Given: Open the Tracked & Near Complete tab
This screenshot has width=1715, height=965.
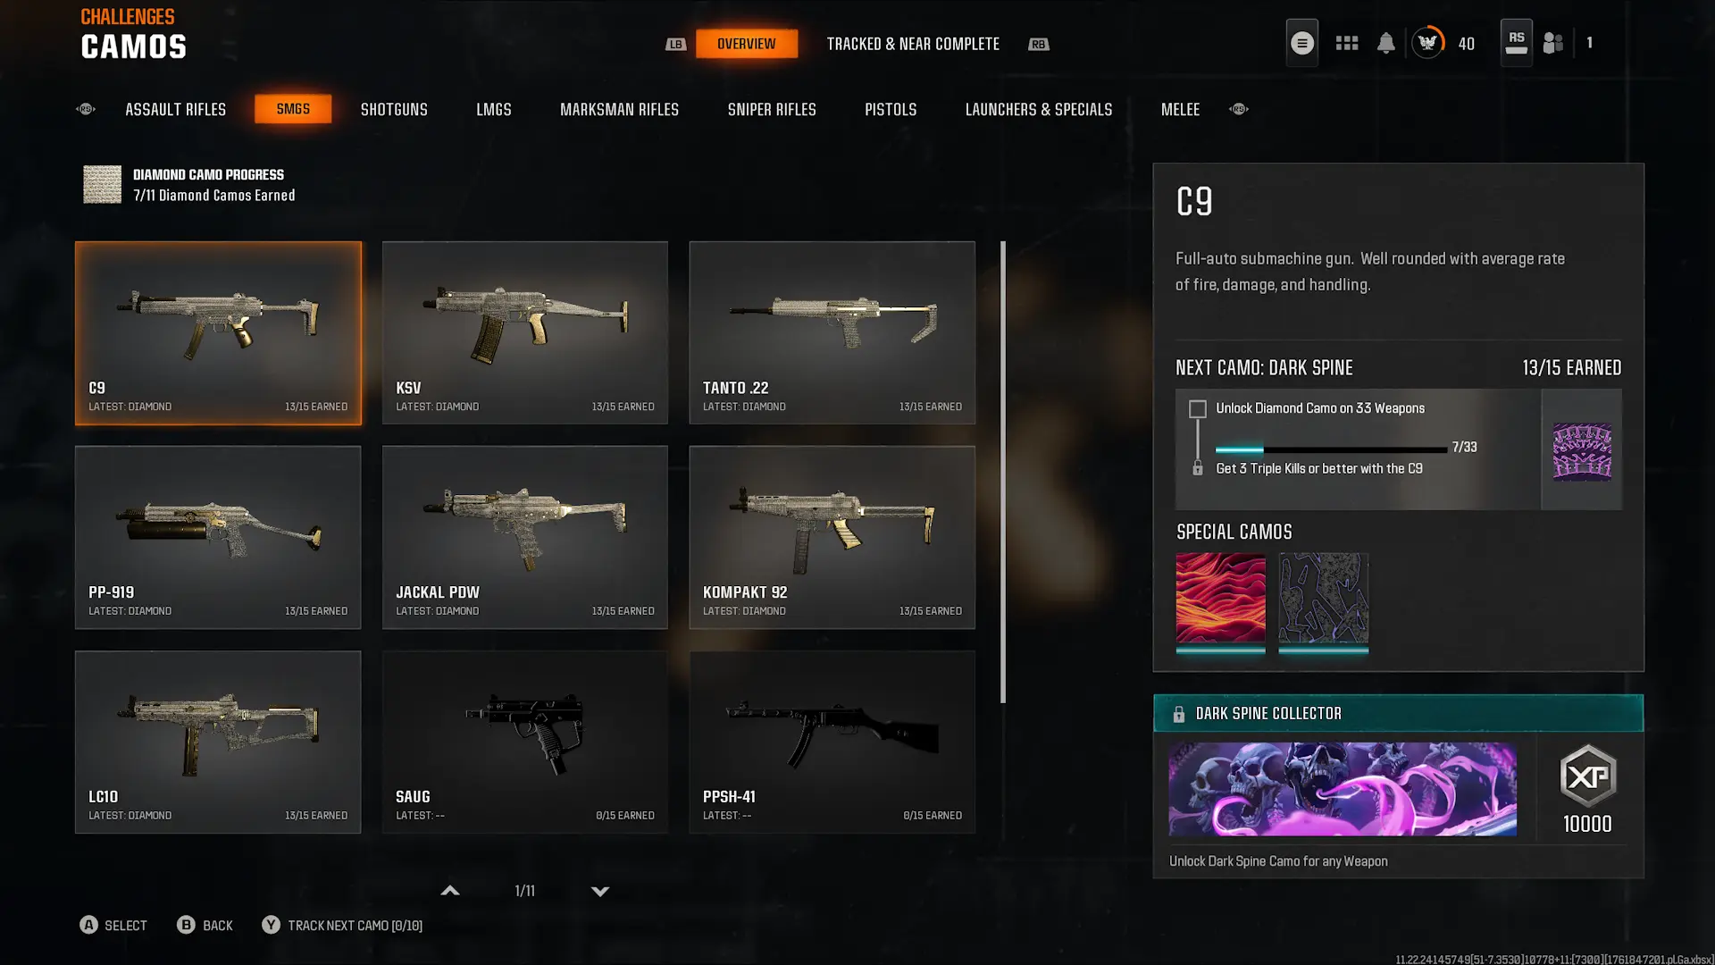Looking at the screenshot, I should point(913,44).
